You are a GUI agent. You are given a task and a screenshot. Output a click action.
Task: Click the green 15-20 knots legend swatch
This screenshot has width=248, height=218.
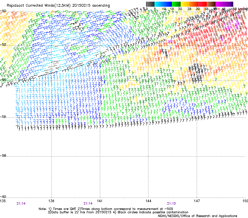176,4
